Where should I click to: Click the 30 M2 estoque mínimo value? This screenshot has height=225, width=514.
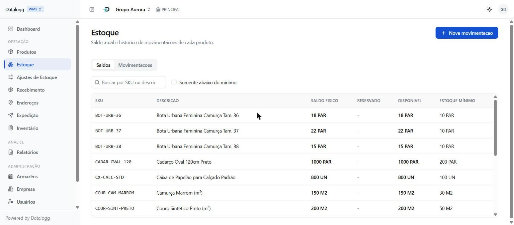coord(446,193)
